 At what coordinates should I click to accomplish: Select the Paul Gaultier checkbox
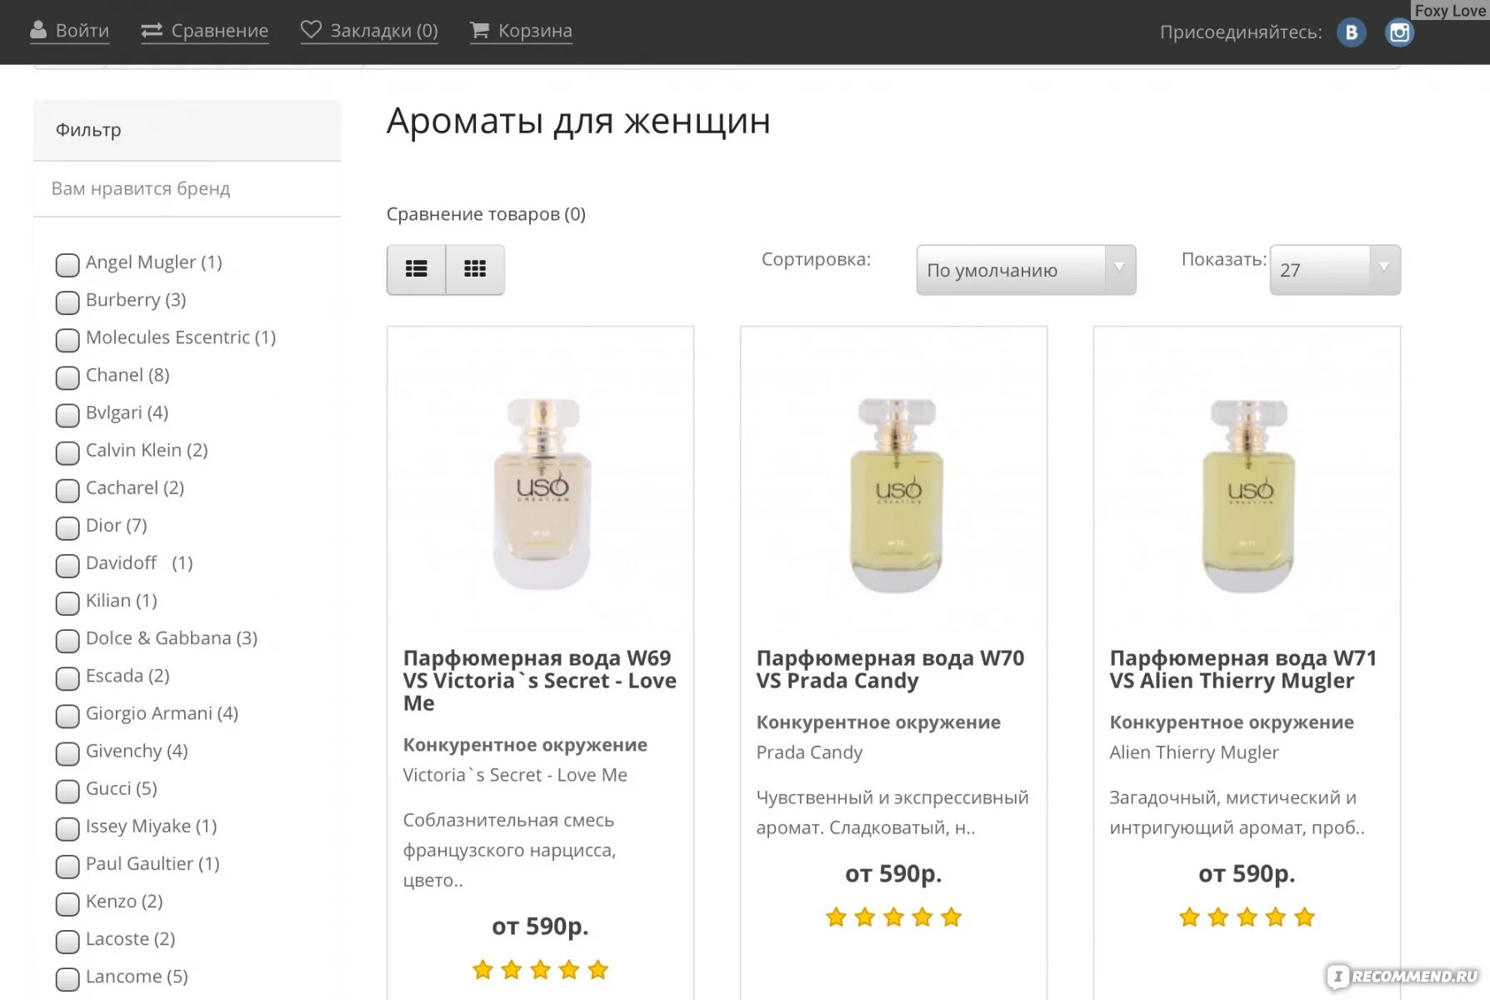[67, 867]
